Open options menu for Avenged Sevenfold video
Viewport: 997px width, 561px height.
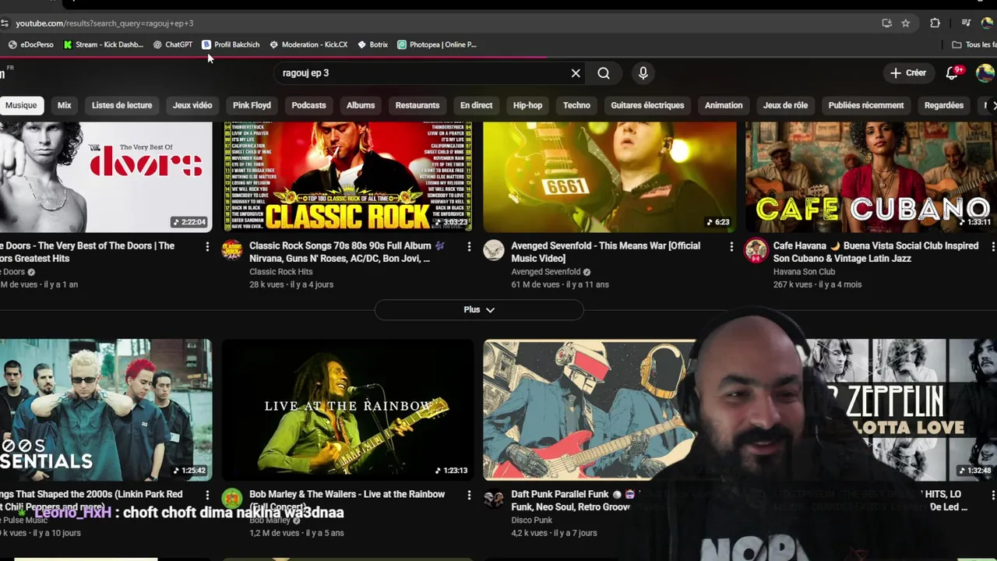pos(731,246)
